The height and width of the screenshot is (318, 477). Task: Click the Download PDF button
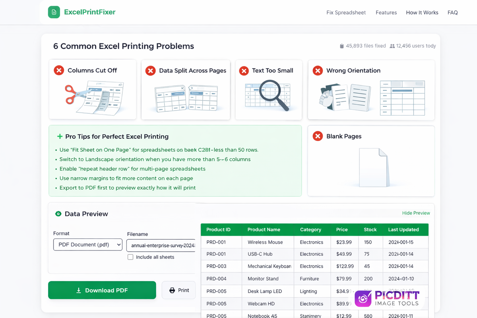[102, 290]
